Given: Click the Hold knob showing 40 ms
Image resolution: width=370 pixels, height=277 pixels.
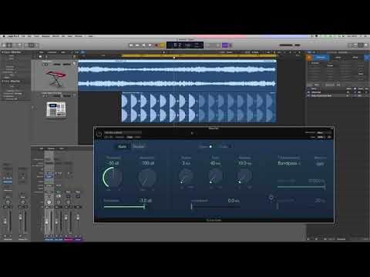Looking at the screenshot, I should pyautogui.click(x=215, y=177).
